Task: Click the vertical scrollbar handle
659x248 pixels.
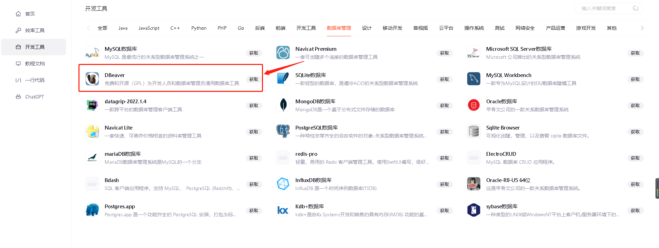Action: click(x=657, y=188)
